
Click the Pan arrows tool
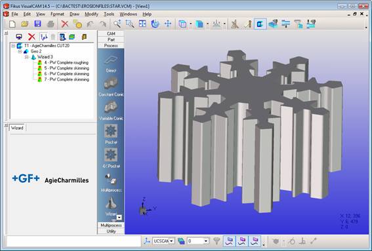tap(168, 24)
